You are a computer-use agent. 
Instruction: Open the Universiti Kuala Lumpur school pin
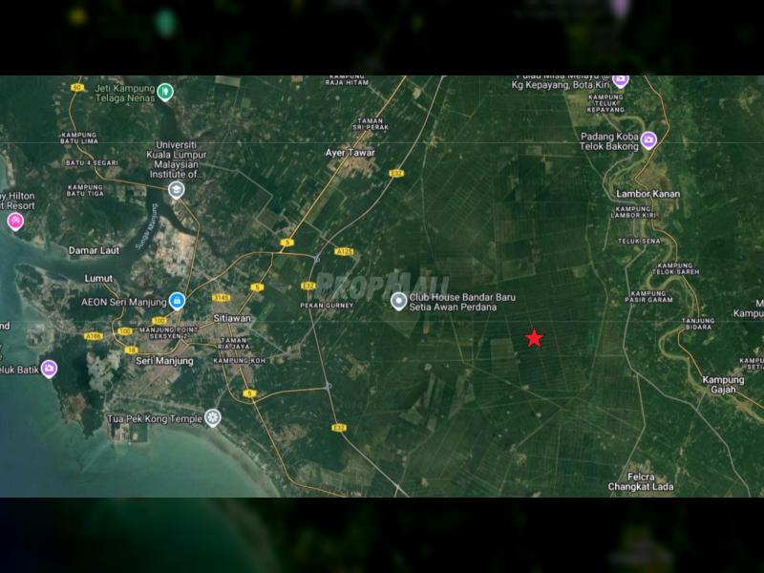[x=176, y=190]
